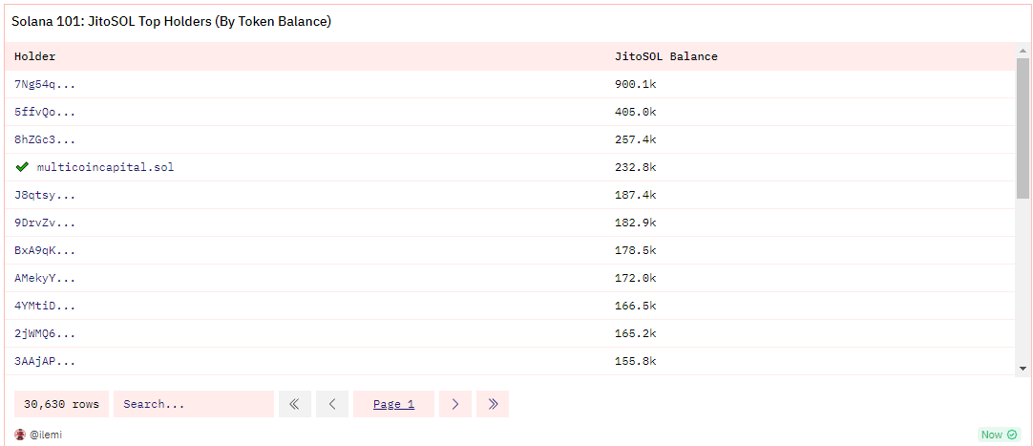Jump to last page double-chevron button
The width and height of the screenshot is (1033, 446).
click(x=493, y=404)
